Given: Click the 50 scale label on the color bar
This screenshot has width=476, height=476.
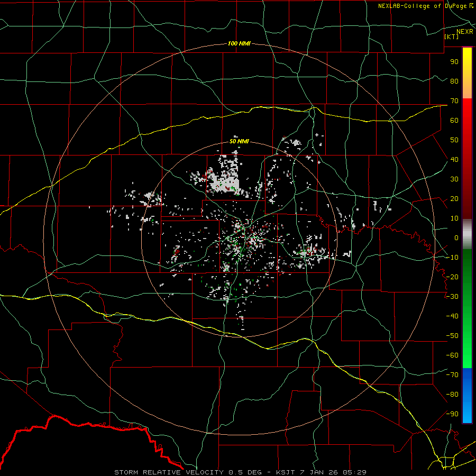Looking at the screenshot, I should [454, 140].
